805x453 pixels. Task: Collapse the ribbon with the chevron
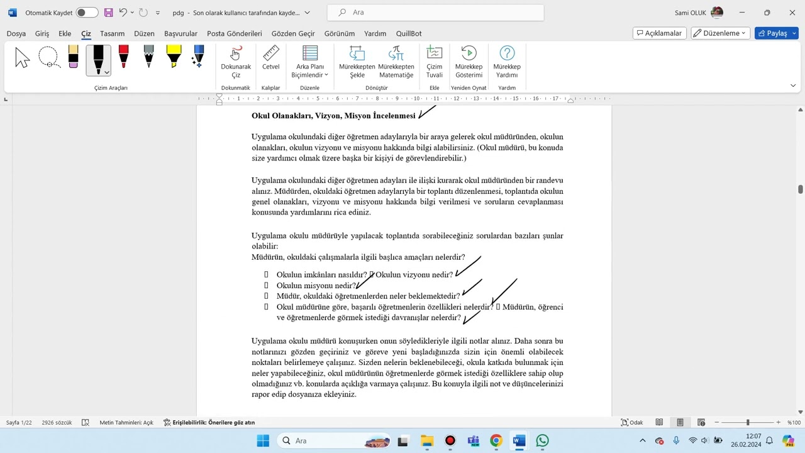click(793, 86)
